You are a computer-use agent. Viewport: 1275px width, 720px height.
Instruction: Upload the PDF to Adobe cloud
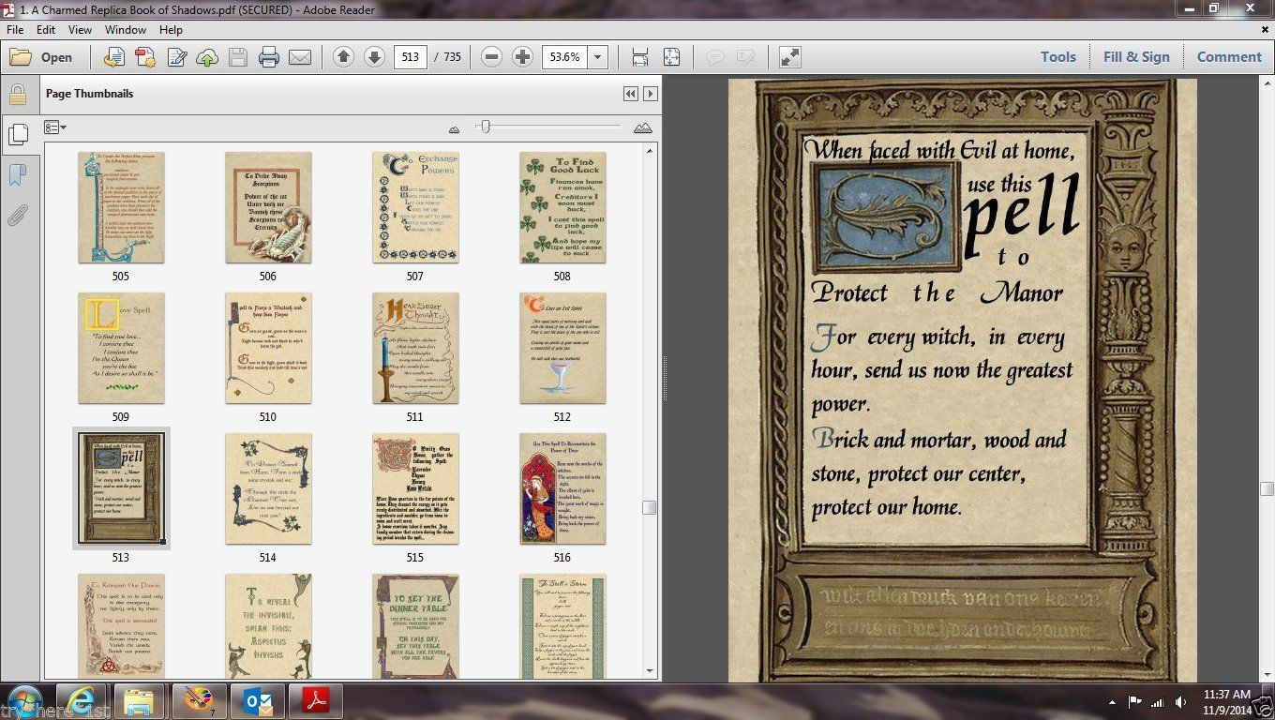point(206,56)
